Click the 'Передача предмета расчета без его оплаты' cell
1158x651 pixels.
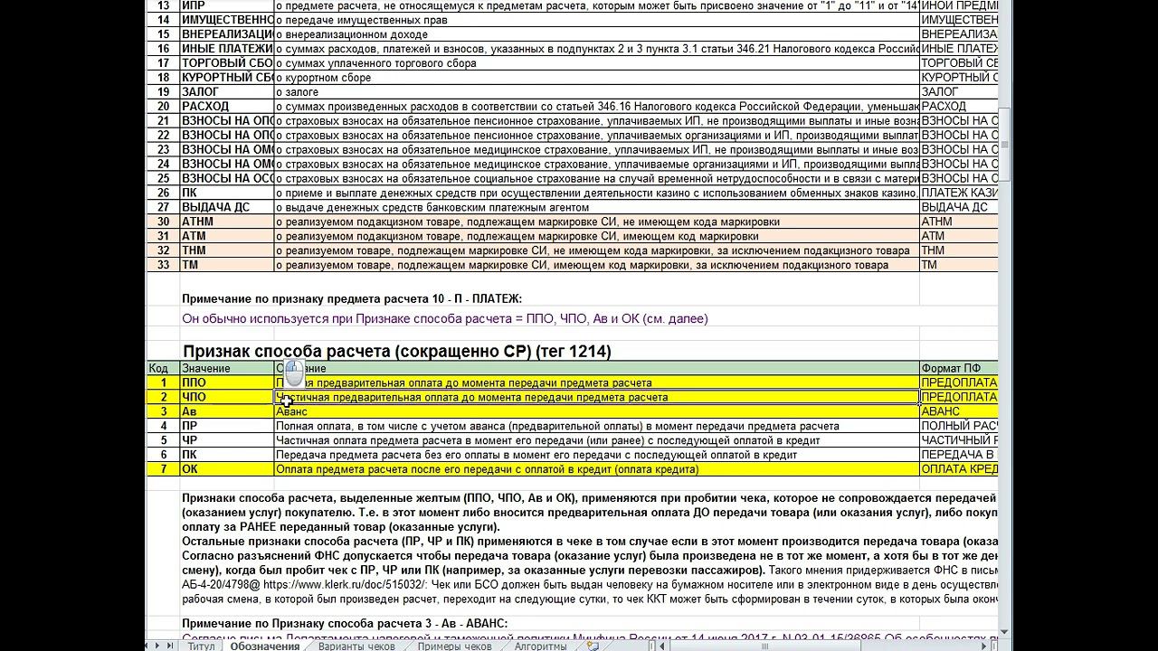tap(597, 455)
